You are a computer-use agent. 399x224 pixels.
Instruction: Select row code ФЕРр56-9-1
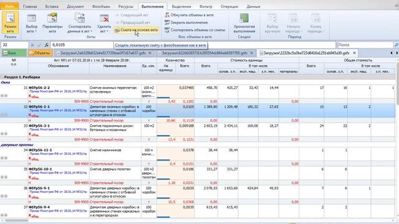tap(39, 188)
